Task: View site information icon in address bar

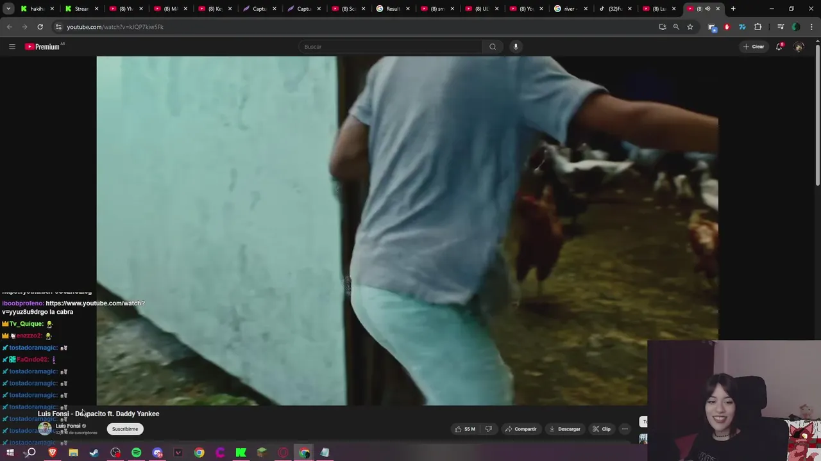Action: [x=58, y=27]
